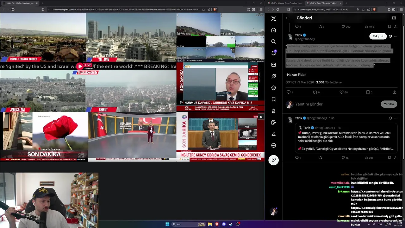Viewport: 405px width, 228px height.
Task: Go back using arrow beside Gönderi
Action: (x=288, y=18)
